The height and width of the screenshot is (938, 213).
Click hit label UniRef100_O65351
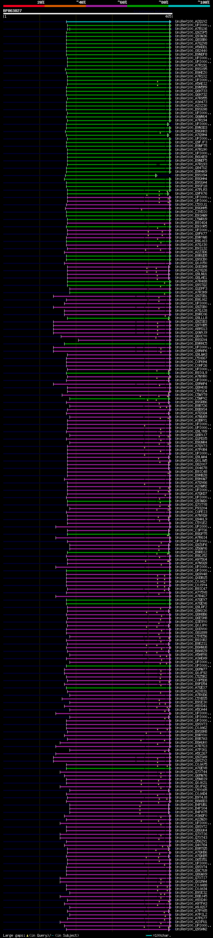point(191,860)
